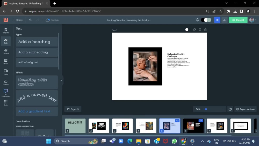This screenshot has width=259, height=146.
Task: Select the slide body paragraph text
Action: pos(178,63)
